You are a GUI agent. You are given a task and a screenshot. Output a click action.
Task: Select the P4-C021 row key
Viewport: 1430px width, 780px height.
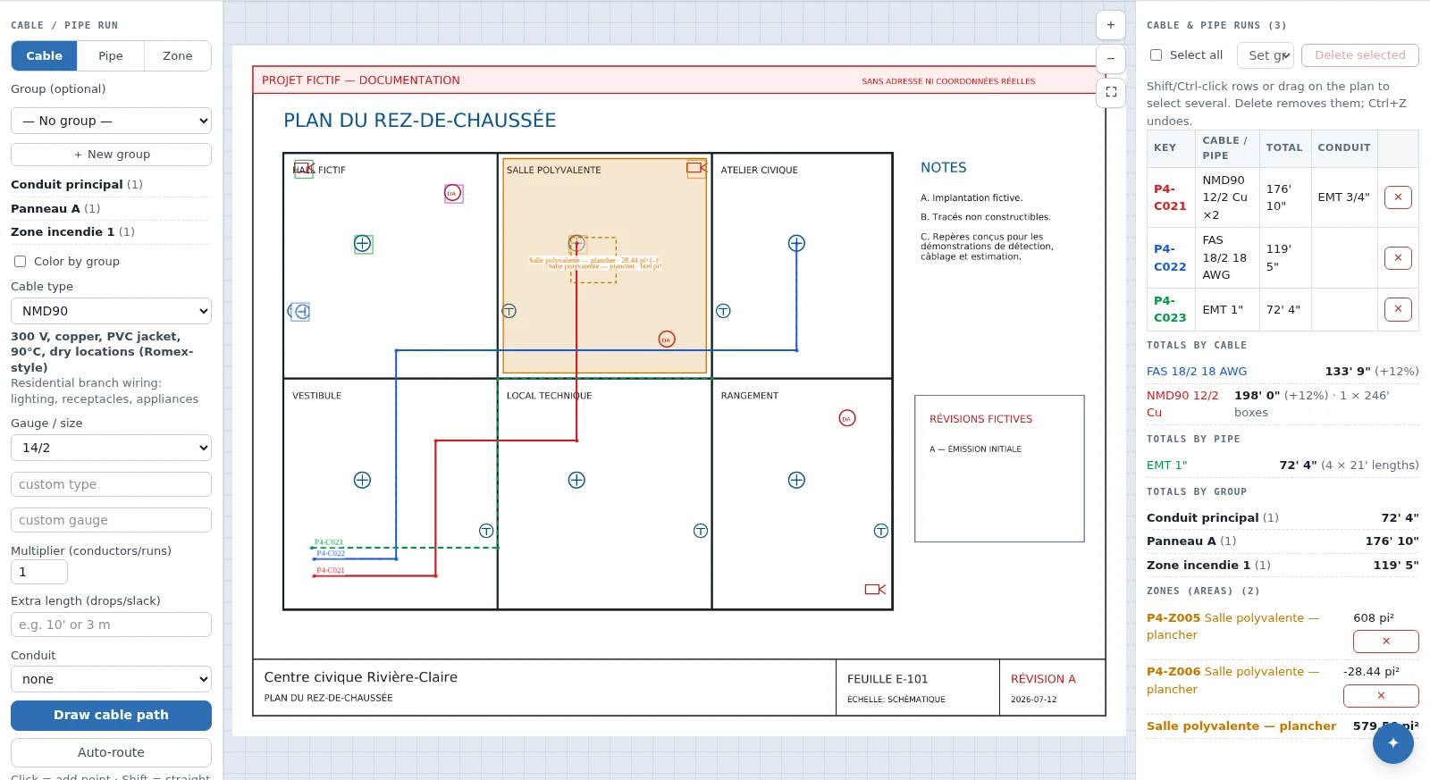pyautogui.click(x=1170, y=197)
